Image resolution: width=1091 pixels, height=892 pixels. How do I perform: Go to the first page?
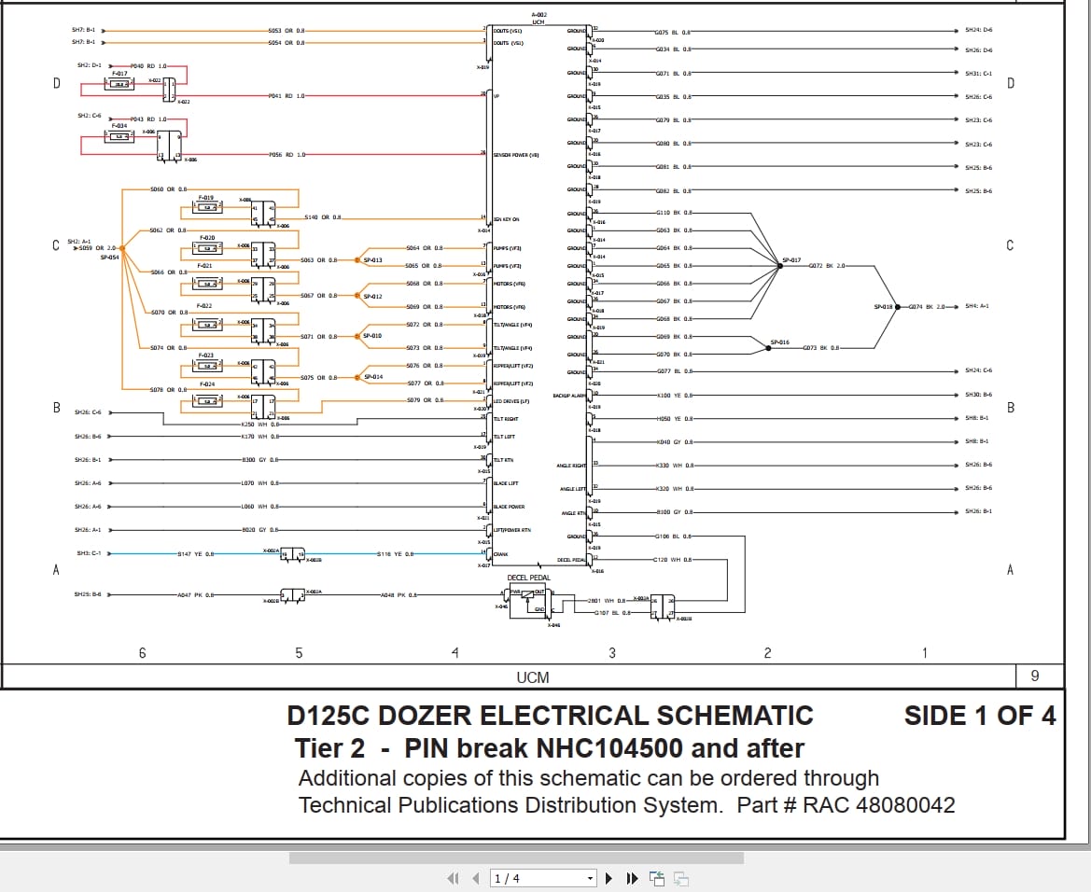[454, 878]
